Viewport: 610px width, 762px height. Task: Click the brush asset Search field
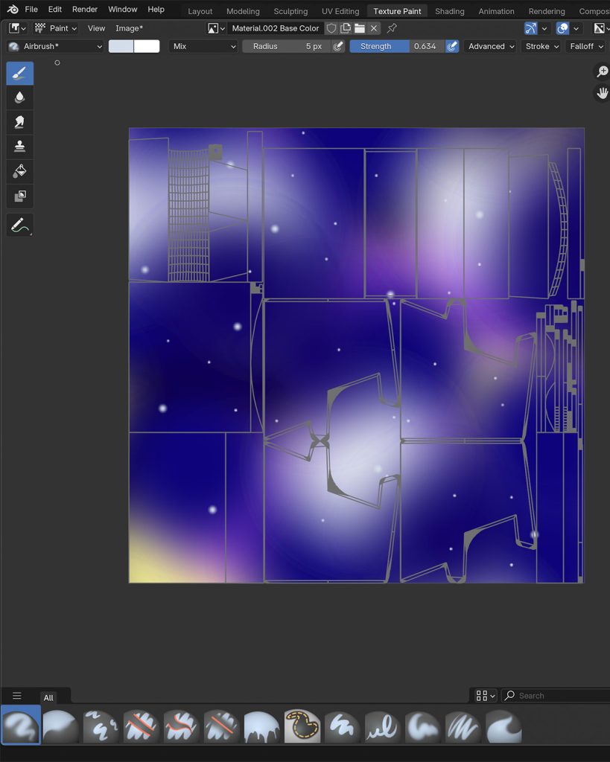click(559, 696)
